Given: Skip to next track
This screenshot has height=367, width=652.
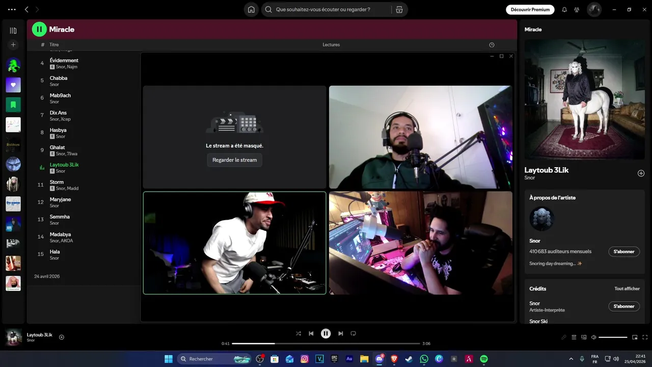Looking at the screenshot, I should (340, 333).
